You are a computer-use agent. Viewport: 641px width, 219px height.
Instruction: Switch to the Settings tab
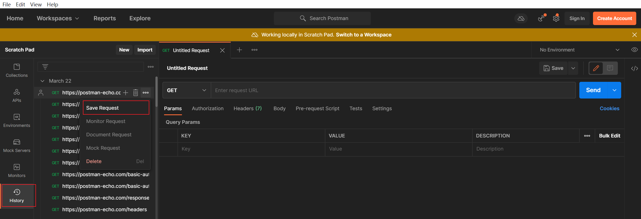pyautogui.click(x=382, y=109)
